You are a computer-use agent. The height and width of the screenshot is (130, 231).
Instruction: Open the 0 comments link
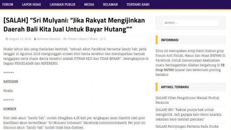tap(105, 39)
